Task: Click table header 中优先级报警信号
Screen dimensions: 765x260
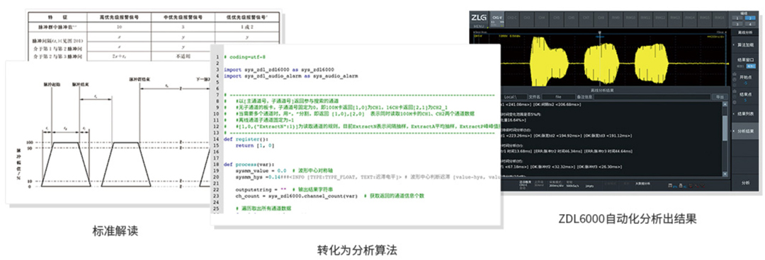Action: pyautogui.click(x=183, y=18)
